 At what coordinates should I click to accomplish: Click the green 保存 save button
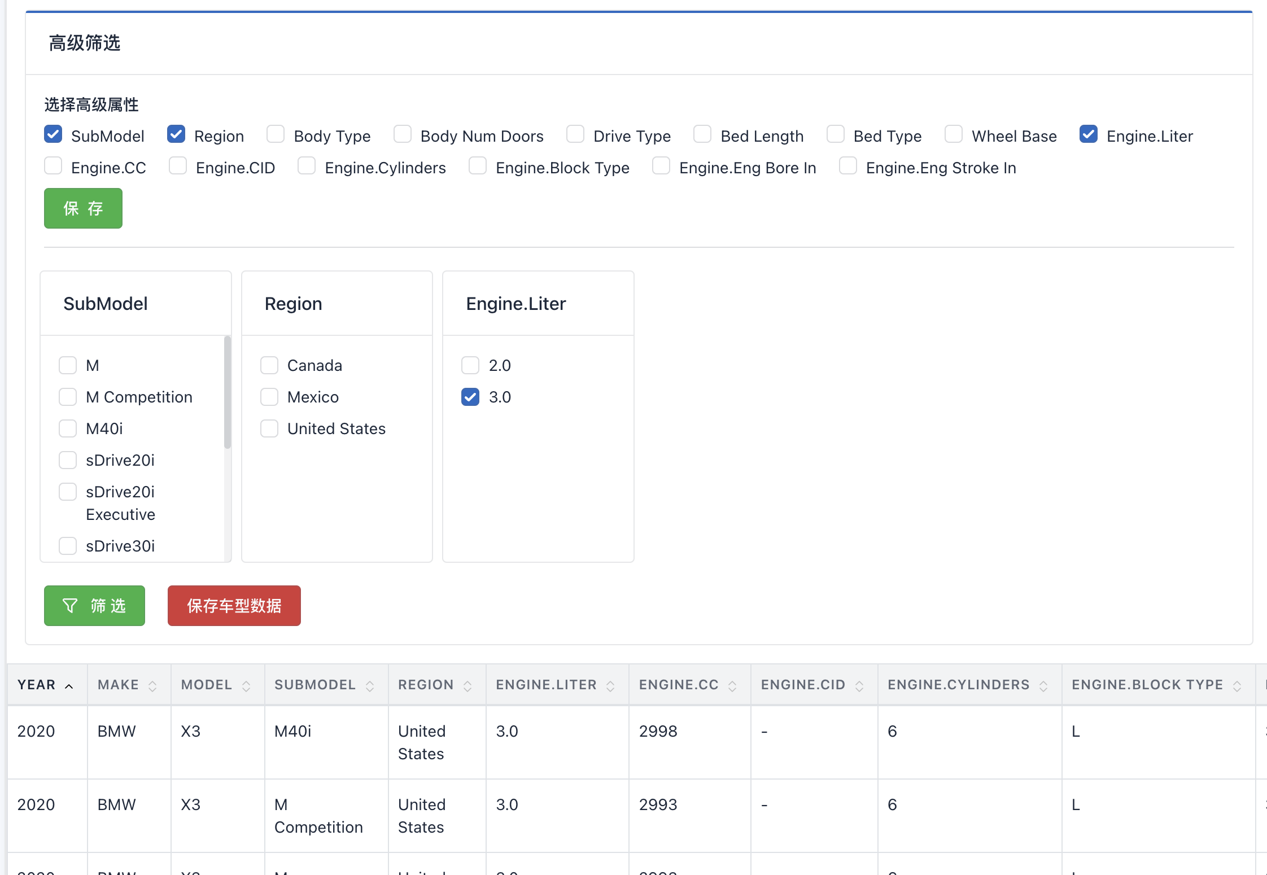tap(83, 208)
